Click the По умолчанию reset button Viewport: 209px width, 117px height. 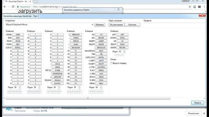[116, 25]
